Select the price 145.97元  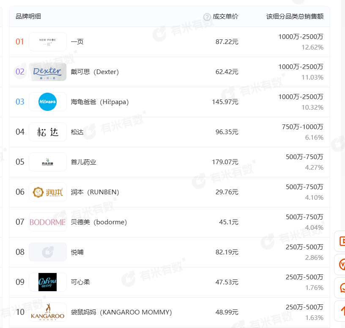tap(225, 102)
